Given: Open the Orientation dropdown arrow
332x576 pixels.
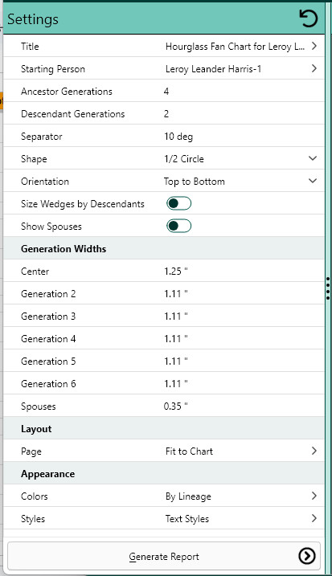Looking at the screenshot, I should 313,181.
